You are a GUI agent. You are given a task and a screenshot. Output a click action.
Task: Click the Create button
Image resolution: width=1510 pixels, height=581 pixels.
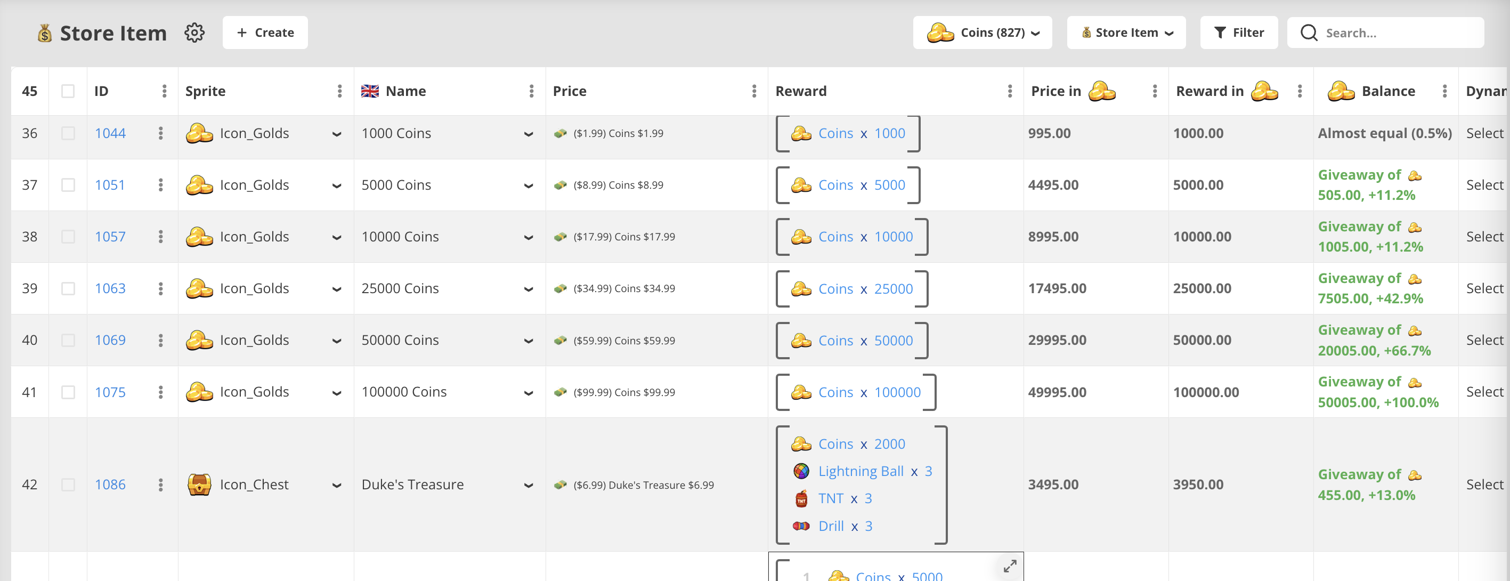coord(265,32)
